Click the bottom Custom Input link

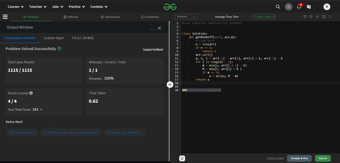tap(275, 158)
